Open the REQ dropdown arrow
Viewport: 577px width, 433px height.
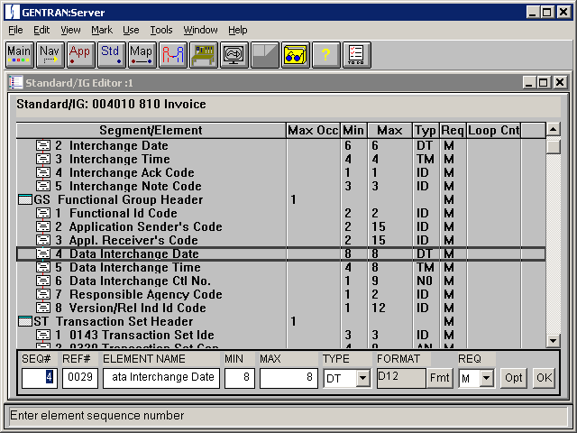pyautogui.click(x=487, y=378)
